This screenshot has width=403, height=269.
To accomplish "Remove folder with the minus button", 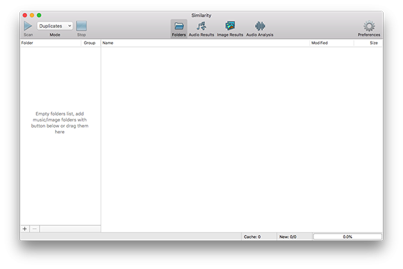I will pyautogui.click(x=35, y=229).
